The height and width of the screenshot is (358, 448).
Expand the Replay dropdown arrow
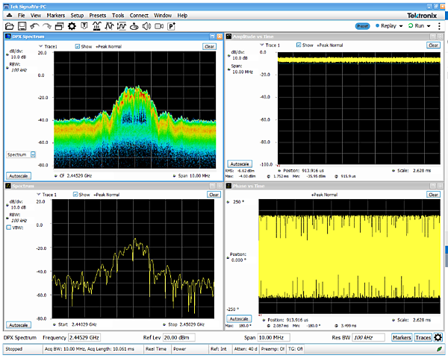pos(401,25)
